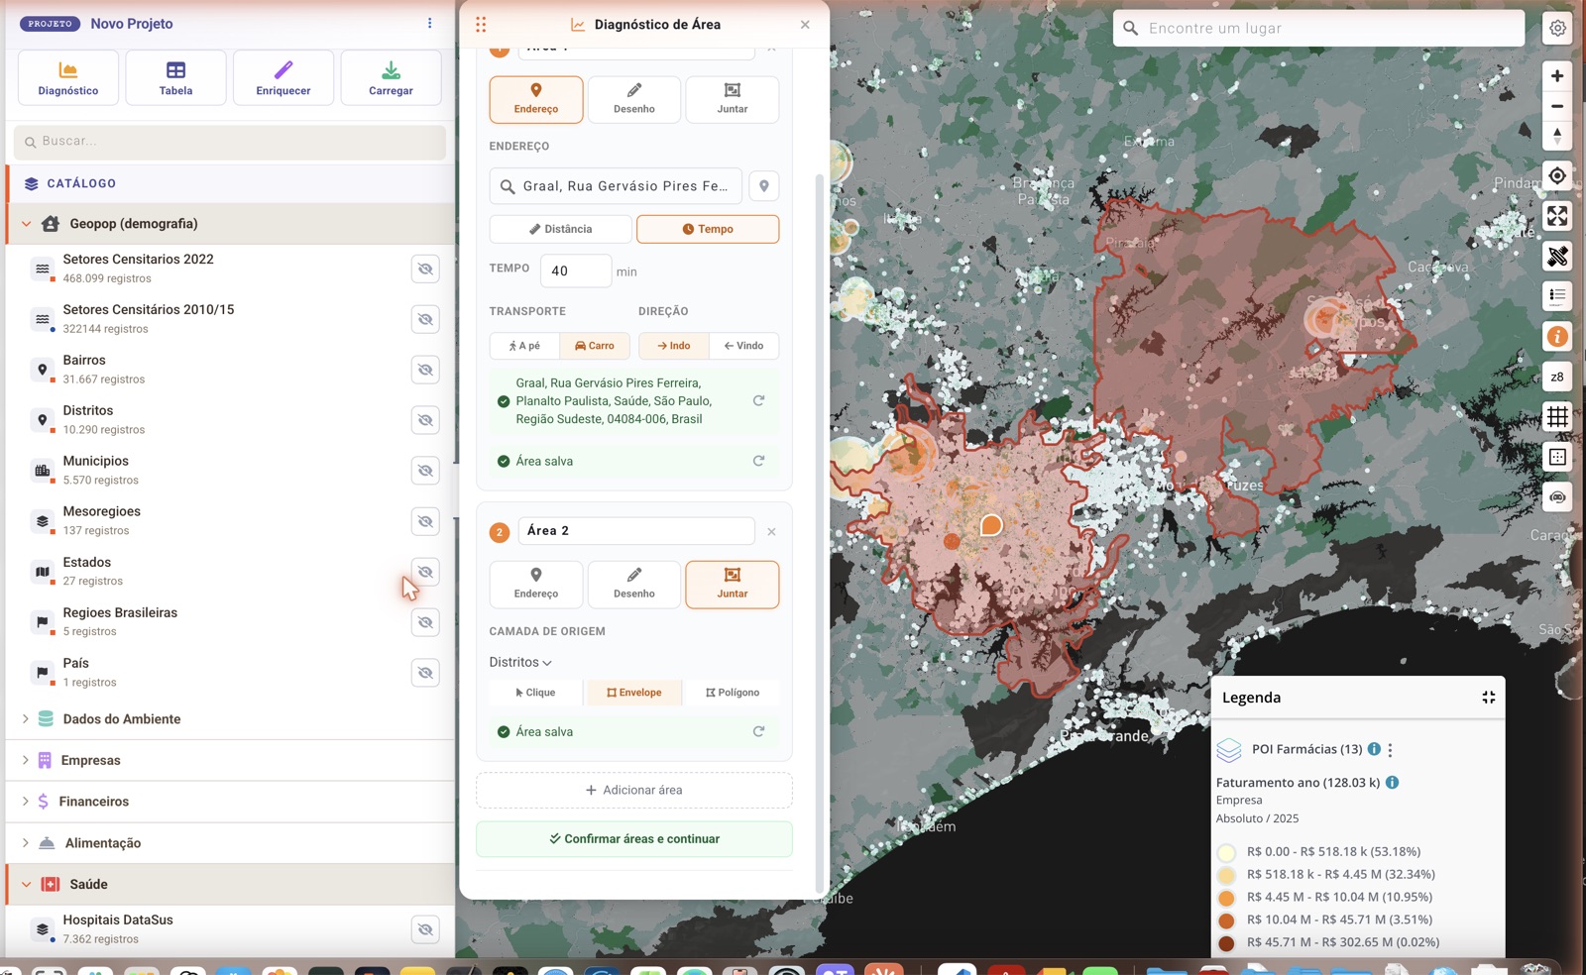The height and width of the screenshot is (975, 1586).
Task: Open the Tabela tool
Action: [175, 77]
